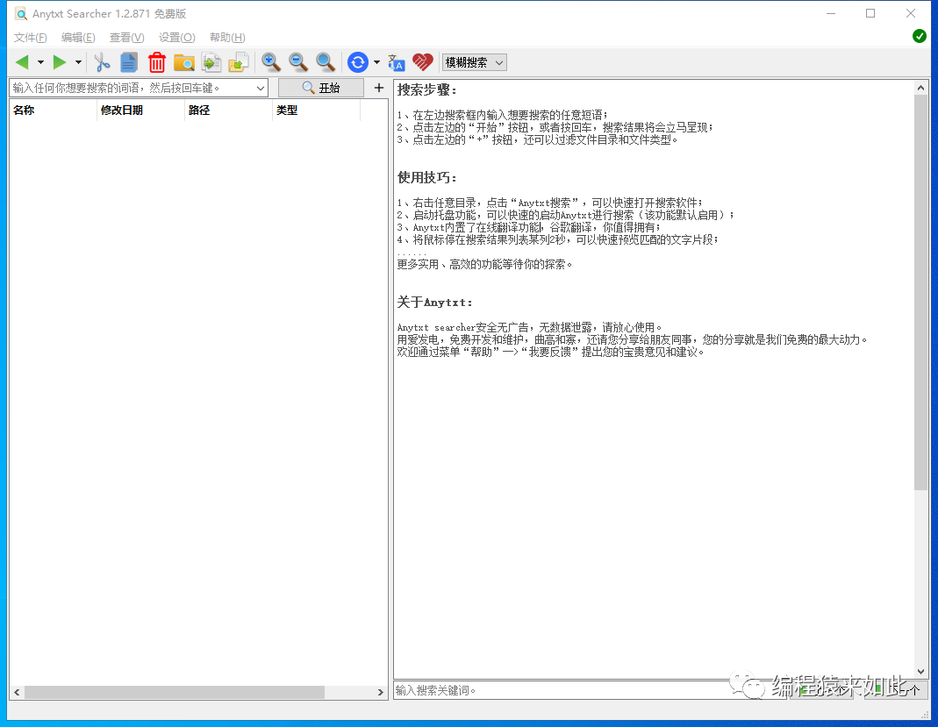The height and width of the screenshot is (727, 938).
Task: Click the scissors cut icon
Action: [102, 62]
